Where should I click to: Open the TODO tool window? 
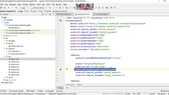(x=3, y=91)
